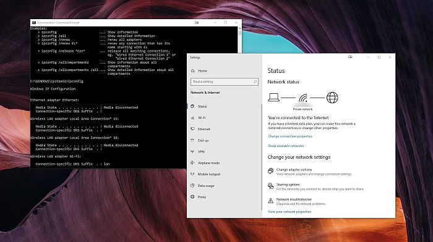Click the Network & Internet heading
The image size is (433, 242).
205,93
